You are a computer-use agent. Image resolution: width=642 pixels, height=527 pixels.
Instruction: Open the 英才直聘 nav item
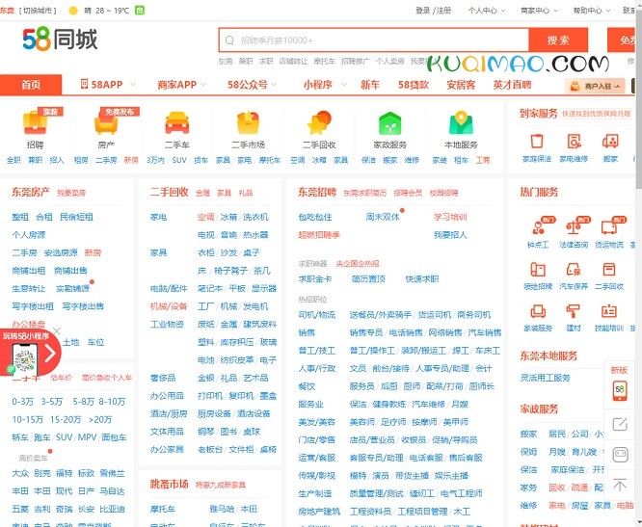point(512,85)
